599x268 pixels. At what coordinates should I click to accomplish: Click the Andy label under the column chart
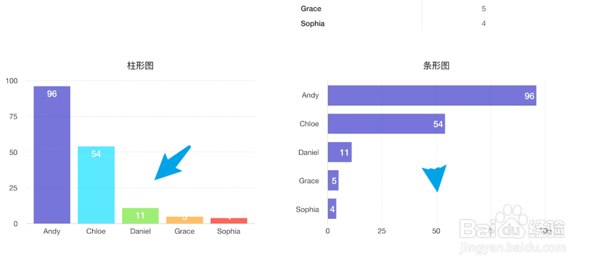click(x=52, y=232)
